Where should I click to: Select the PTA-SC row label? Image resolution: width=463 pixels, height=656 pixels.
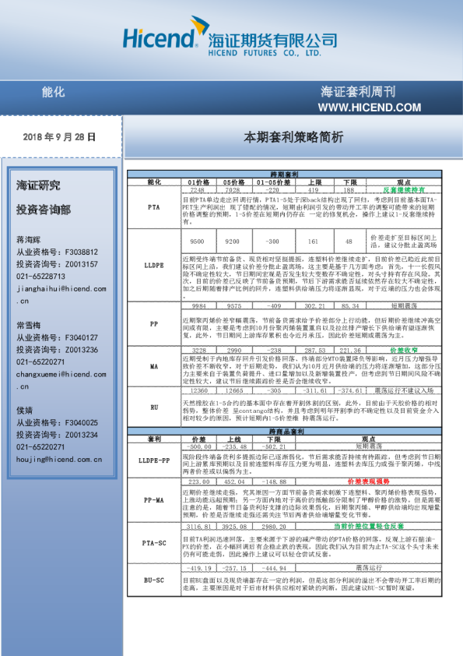coord(154,543)
